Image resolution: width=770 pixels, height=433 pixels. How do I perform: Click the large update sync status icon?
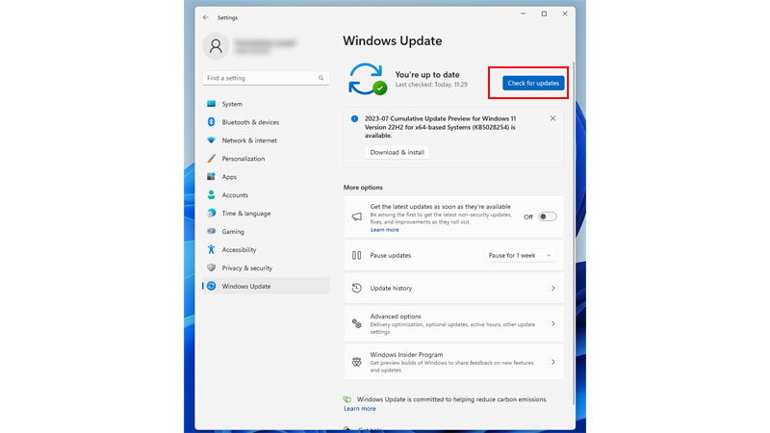pyautogui.click(x=367, y=79)
